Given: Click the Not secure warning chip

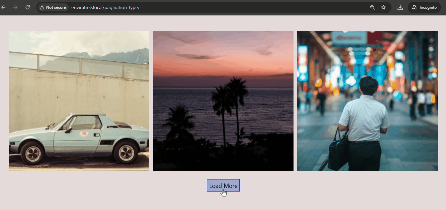Looking at the screenshot, I should (53, 7).
